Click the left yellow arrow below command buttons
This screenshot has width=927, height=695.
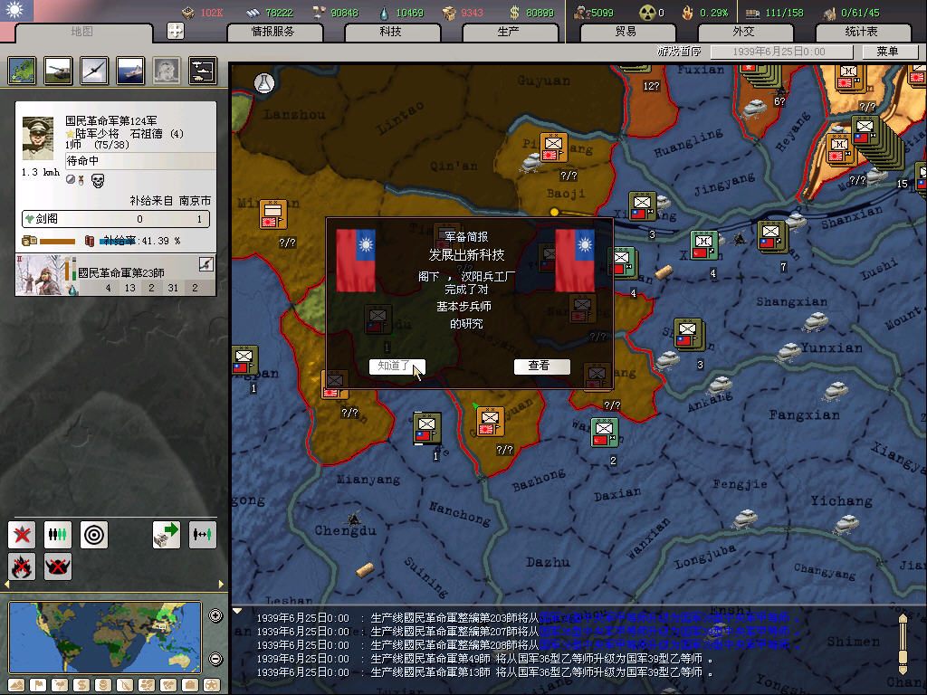pyautogui.click(x=6, y=584)
